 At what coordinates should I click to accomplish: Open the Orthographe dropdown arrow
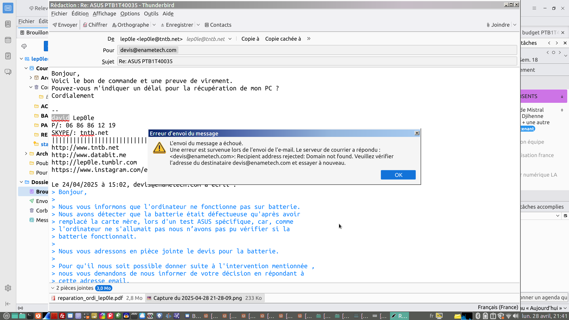(x=154, y=25)
